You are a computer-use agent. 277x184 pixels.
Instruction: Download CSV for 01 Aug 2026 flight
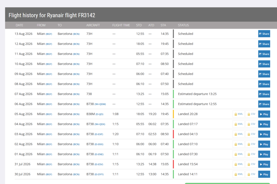[x=251, y=154]
